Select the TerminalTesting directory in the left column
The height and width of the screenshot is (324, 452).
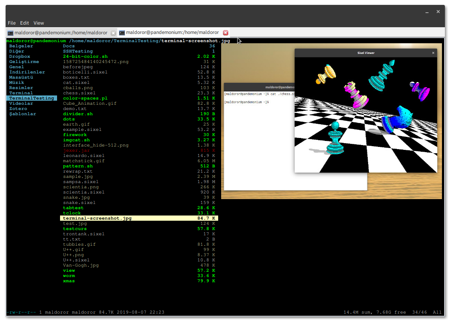(x=31, y=98)
